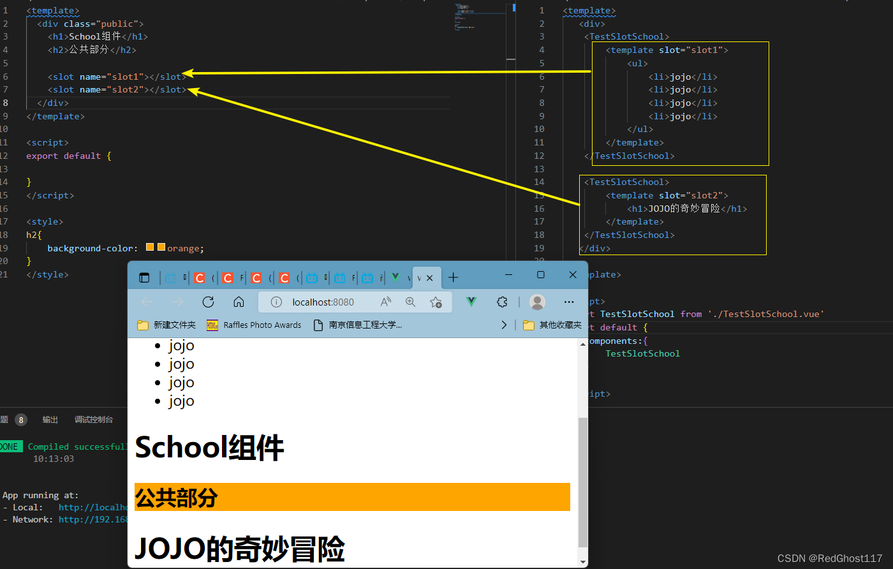Switch to the 输出 panel tab
This screenshot has width=893, height=569.
[x=50, y=420]
